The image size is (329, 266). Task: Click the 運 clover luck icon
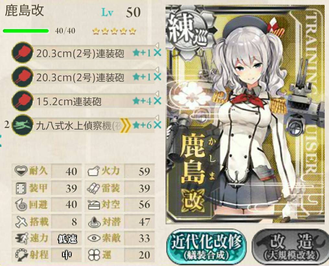pos(94,255)
